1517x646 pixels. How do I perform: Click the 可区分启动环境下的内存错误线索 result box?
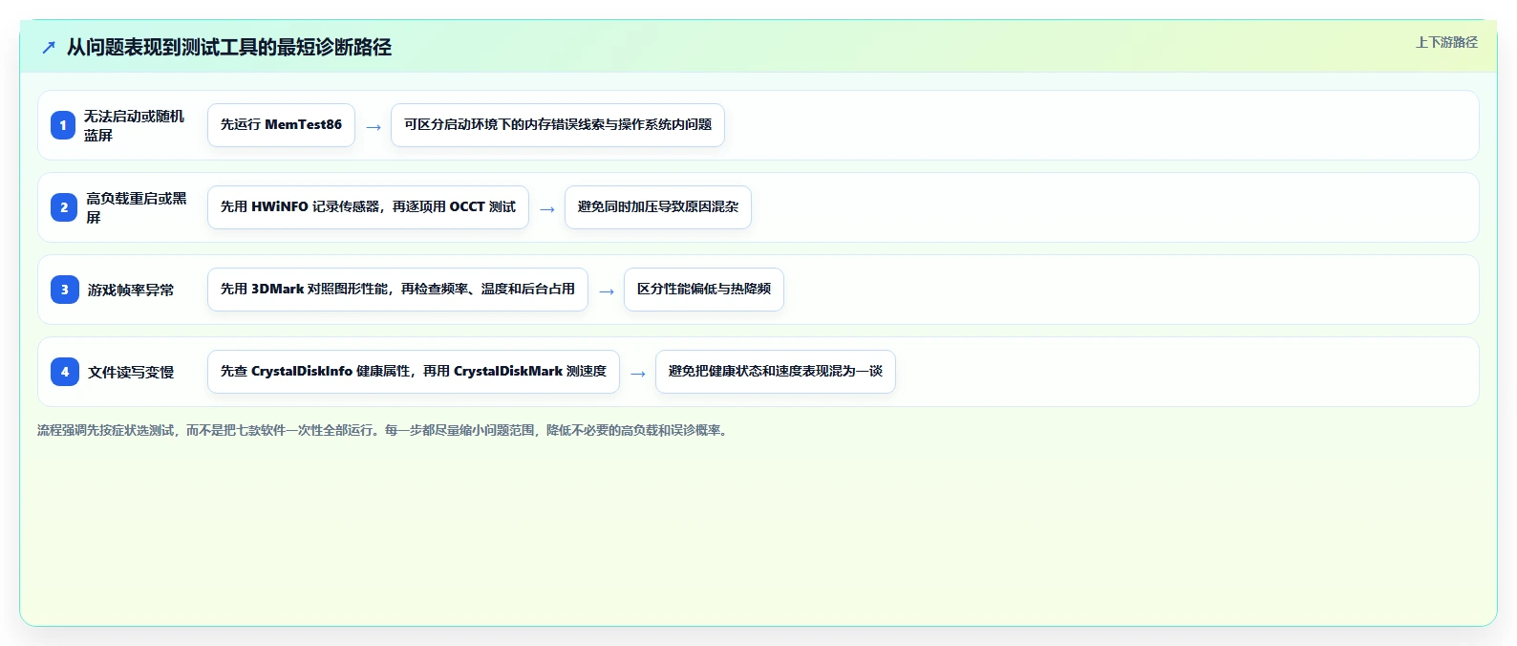click(558, 125)
